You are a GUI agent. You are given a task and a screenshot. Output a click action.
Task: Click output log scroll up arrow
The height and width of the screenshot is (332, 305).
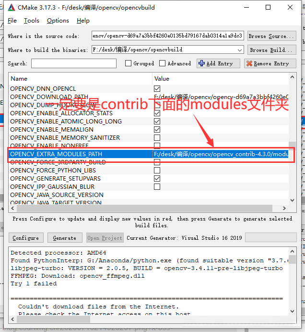tap(293, 251)
